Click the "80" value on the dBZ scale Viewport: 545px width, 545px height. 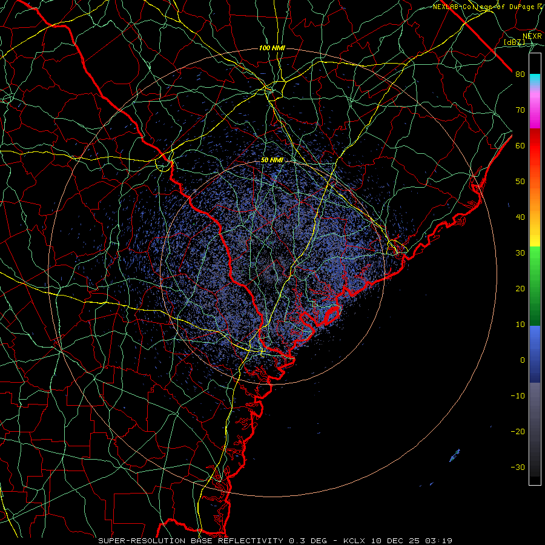click(x=520, y=74)
